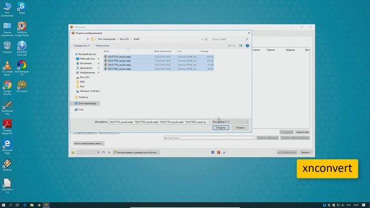Select Docs (D:) drive in navigation pane

[x=83, y=77]
